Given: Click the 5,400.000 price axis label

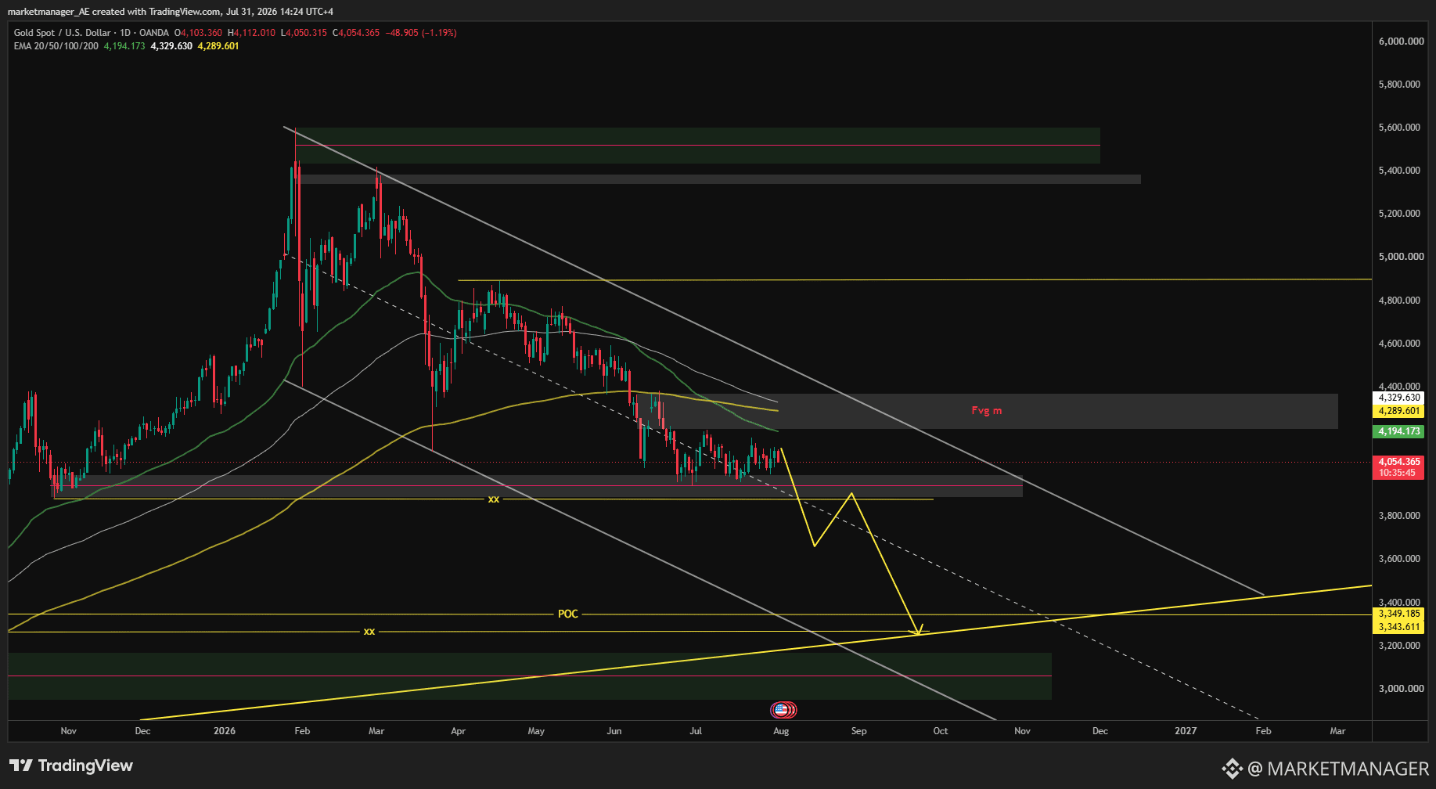Looking at the screenshot, I should (x=1401, y=171).
